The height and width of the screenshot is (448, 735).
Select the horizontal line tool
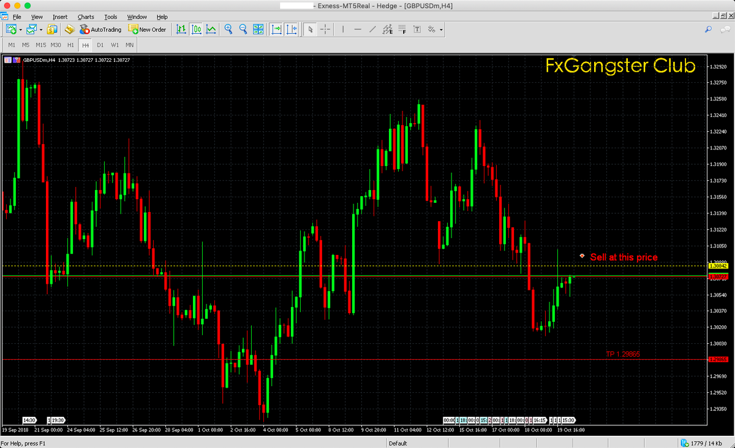pos(358,29)
